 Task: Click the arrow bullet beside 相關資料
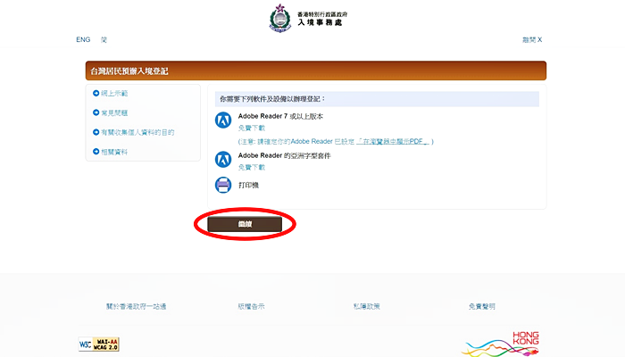coord(96,152)
